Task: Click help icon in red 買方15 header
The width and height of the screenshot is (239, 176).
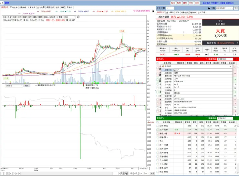Action: pyautogui.click(x=207, y=59)
